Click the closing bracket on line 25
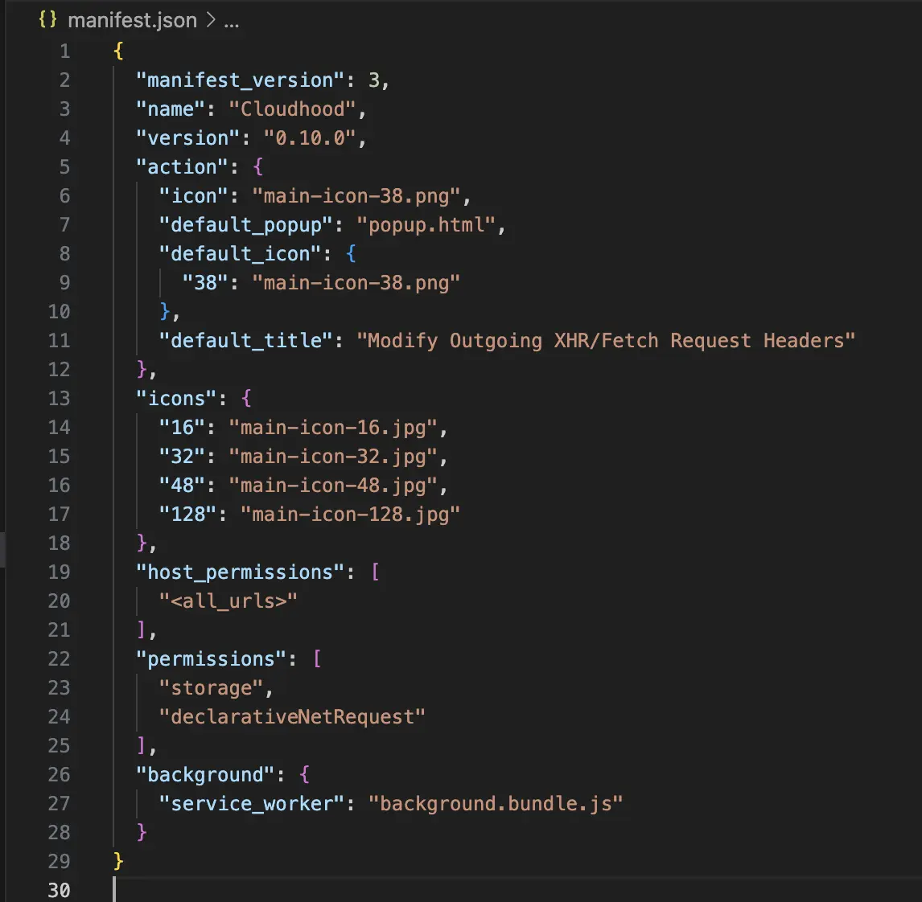Image resolution: width=922 pixels, height=902 pixels. point(141,746)
